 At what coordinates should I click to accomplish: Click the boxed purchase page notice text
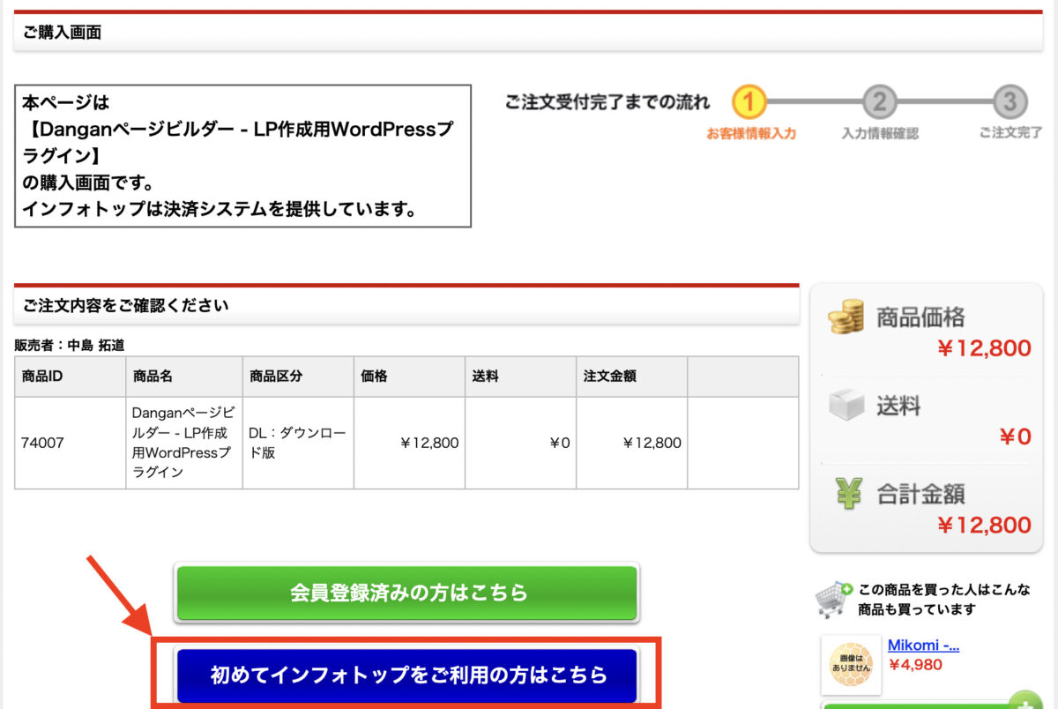click(x=242, y=156)
